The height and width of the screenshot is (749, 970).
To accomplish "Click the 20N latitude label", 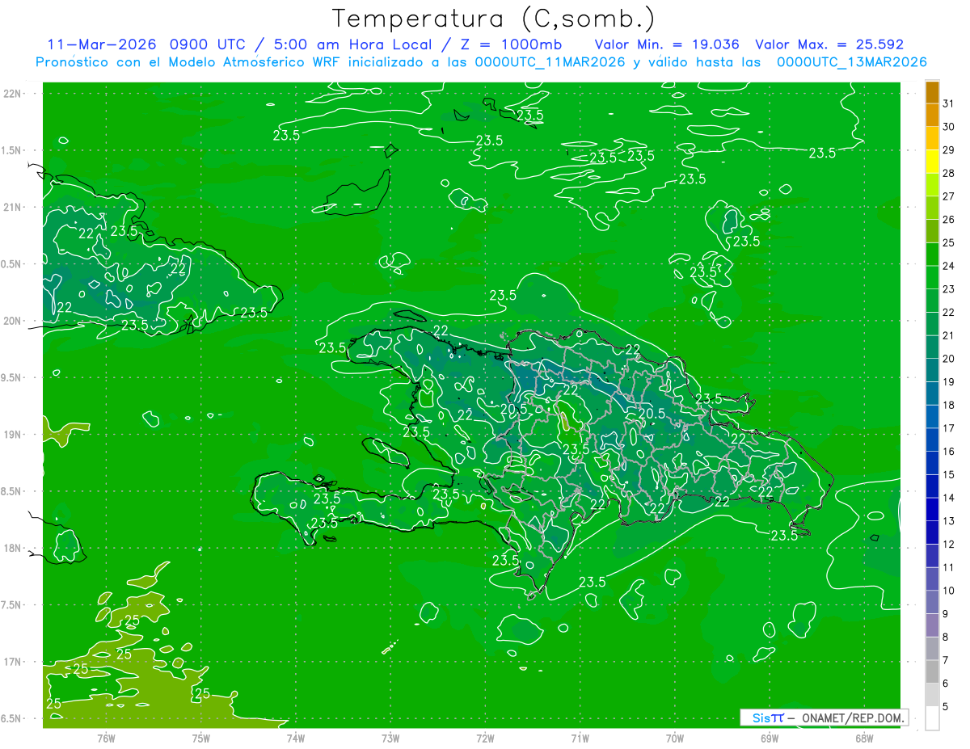I will pos(12,321).
